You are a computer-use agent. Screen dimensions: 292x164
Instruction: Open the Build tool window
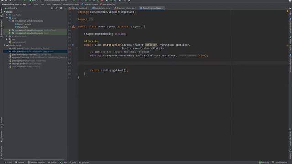(x=73, y=162)
